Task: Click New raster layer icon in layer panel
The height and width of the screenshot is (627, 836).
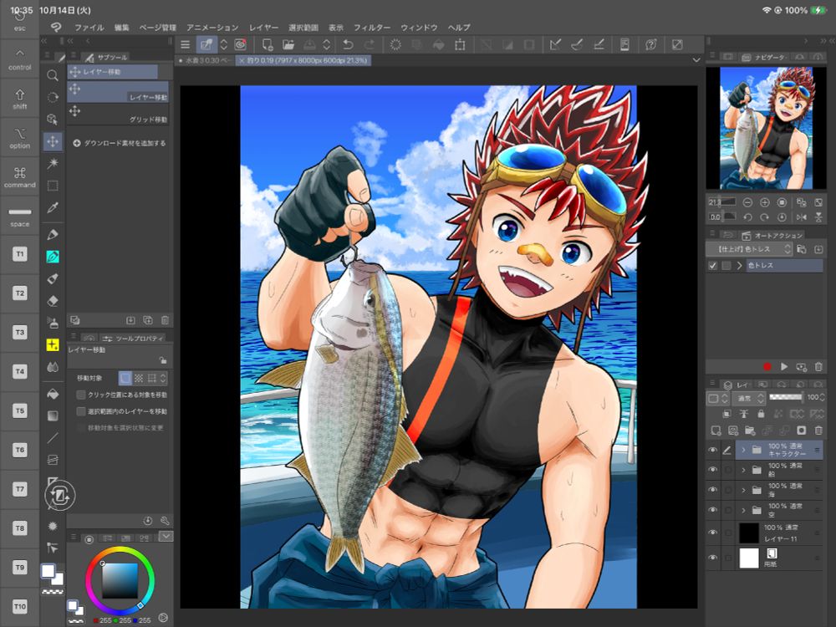Action: [716, 431]
